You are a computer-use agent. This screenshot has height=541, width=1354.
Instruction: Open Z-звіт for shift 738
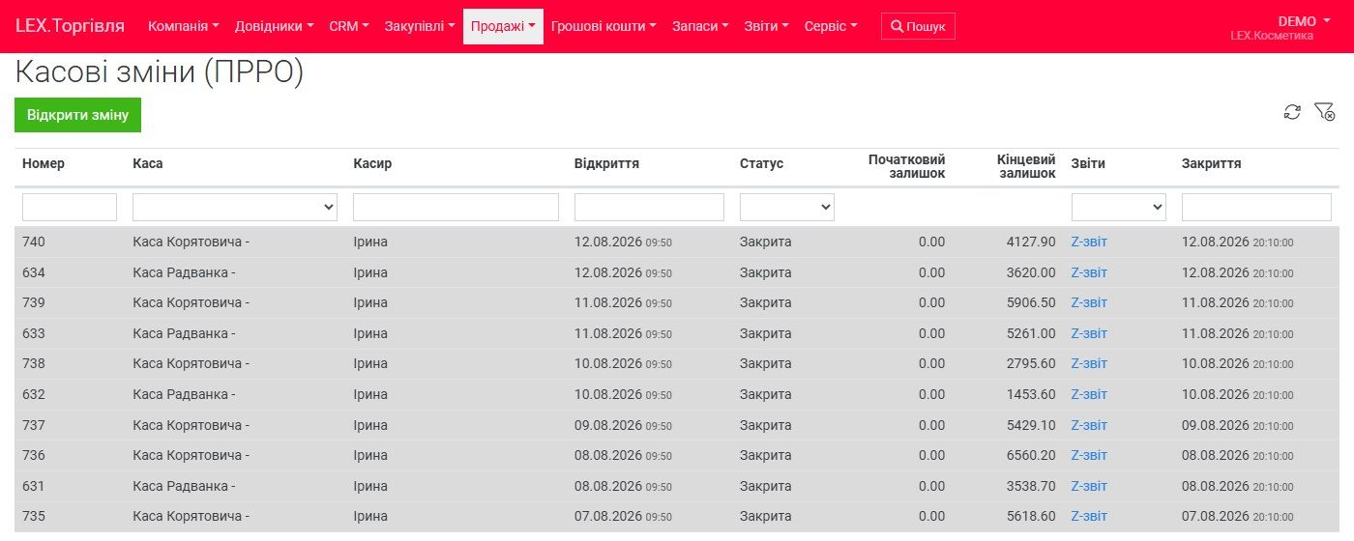tap(1089, 363)
